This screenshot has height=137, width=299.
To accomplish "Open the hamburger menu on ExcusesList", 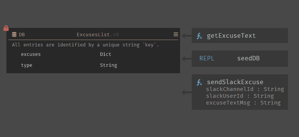I will [176, 34].
